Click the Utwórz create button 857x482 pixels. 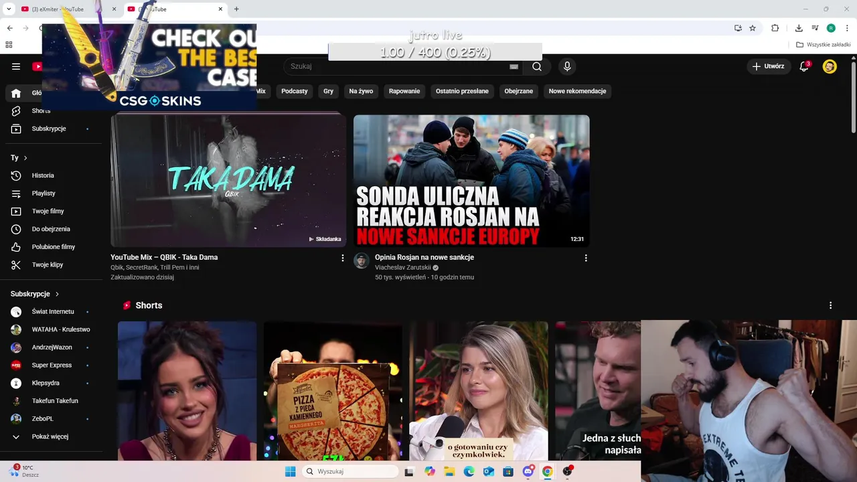coord(769,66)
